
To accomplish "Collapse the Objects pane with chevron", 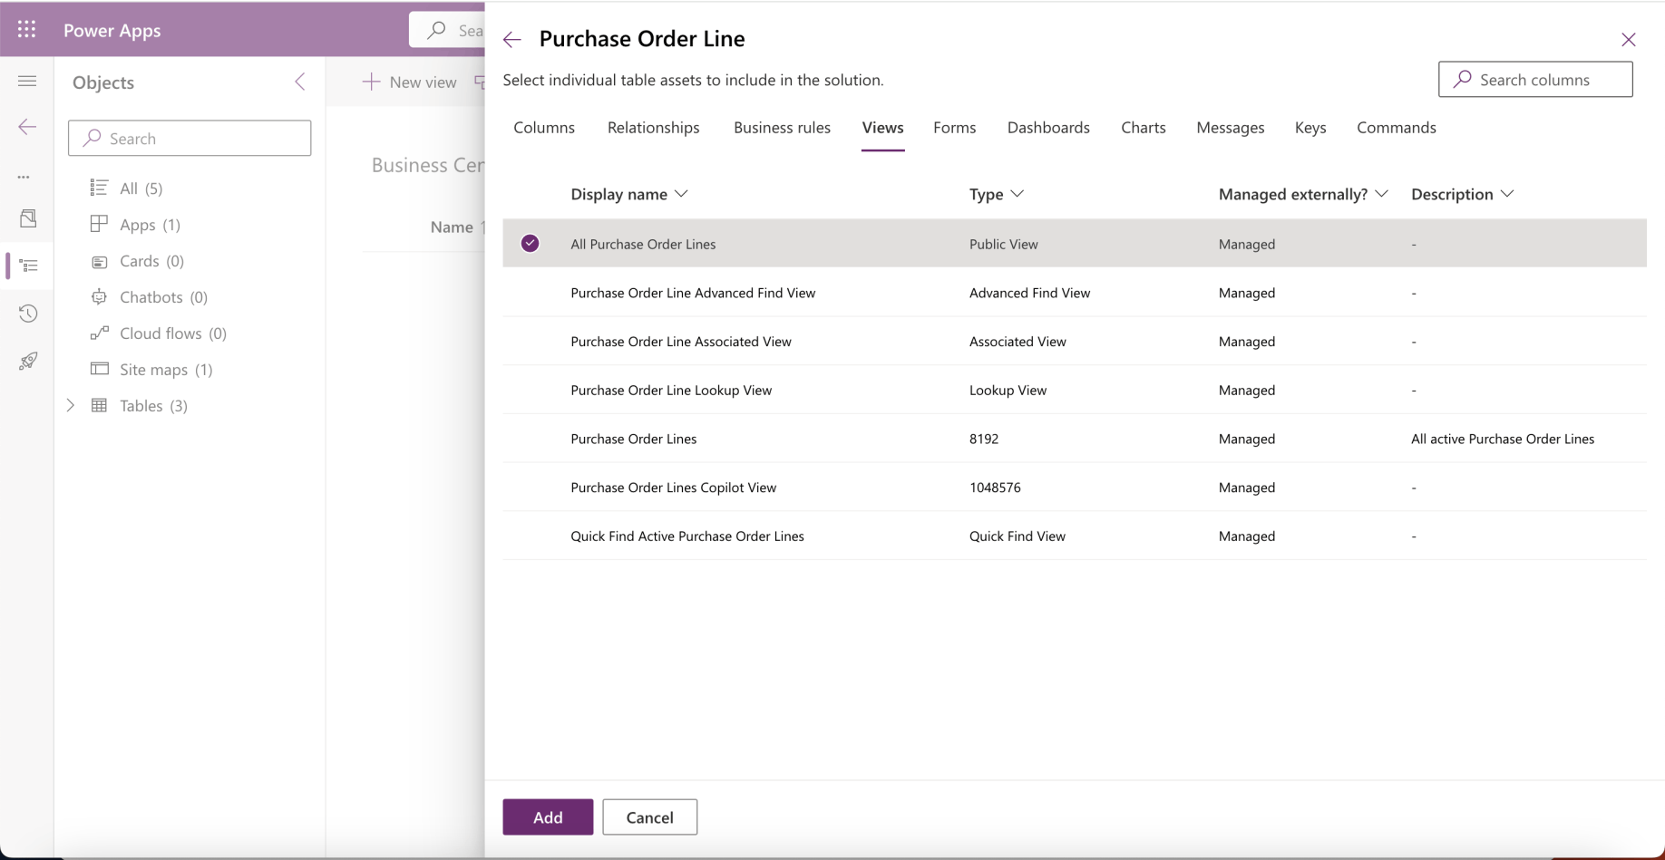I will click(x=300, y=82).
